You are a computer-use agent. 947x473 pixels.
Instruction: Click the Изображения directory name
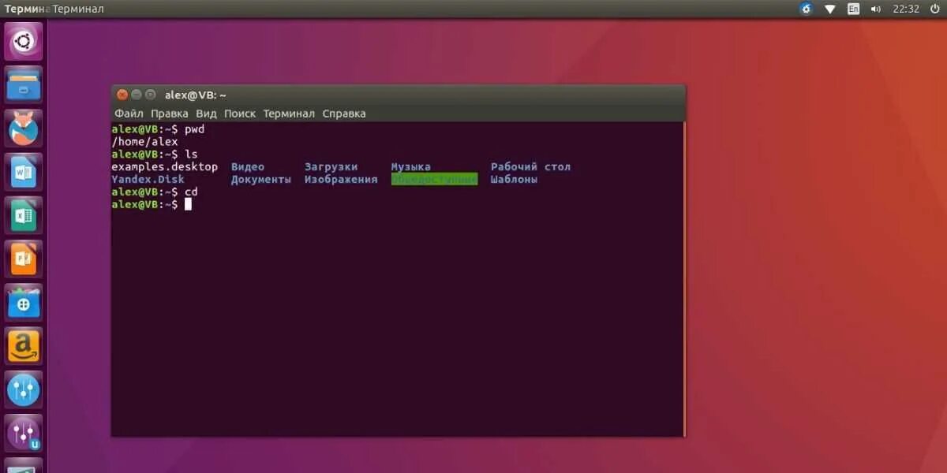341,180
